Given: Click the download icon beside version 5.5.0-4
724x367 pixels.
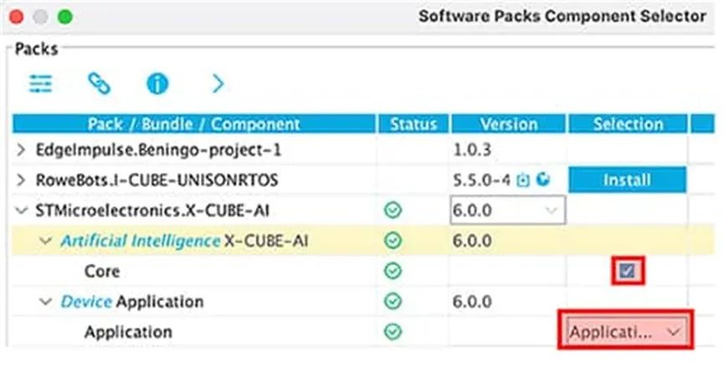Looking at the screenshot, I should coord(525,180).
